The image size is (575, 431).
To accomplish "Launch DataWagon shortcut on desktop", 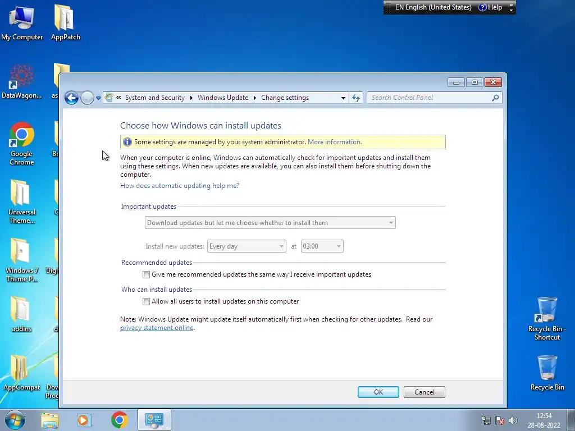I will click(x=22, y=81).
